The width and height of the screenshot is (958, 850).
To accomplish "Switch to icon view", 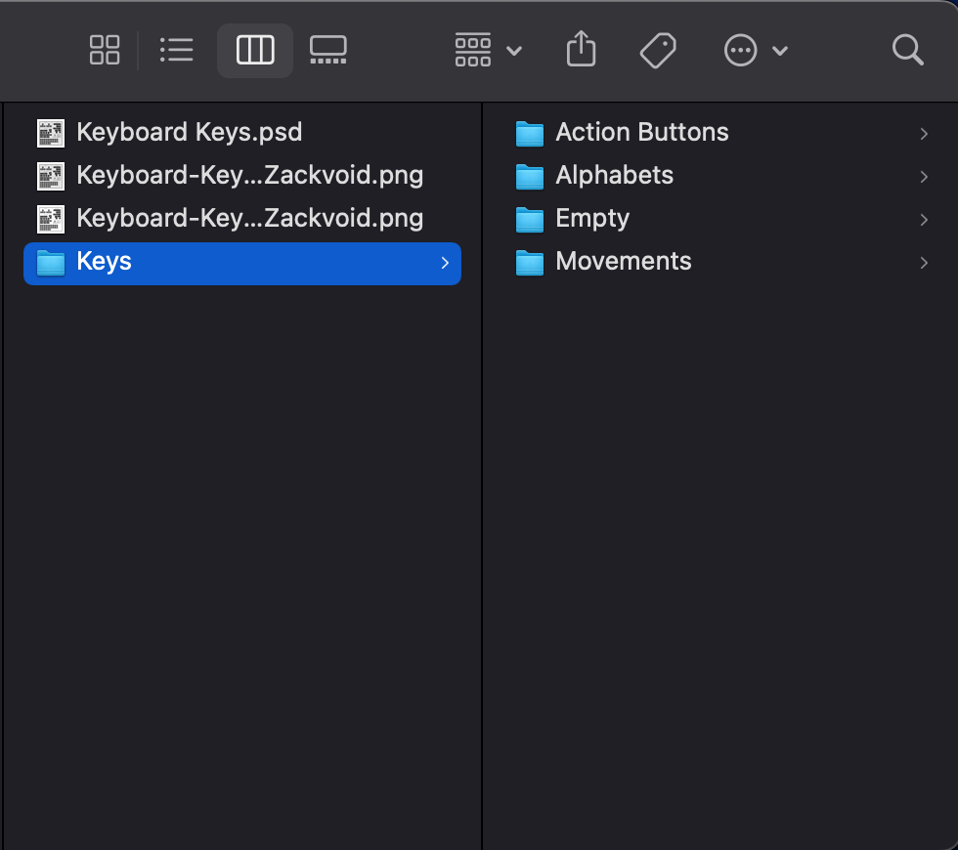I will (105, 50).
